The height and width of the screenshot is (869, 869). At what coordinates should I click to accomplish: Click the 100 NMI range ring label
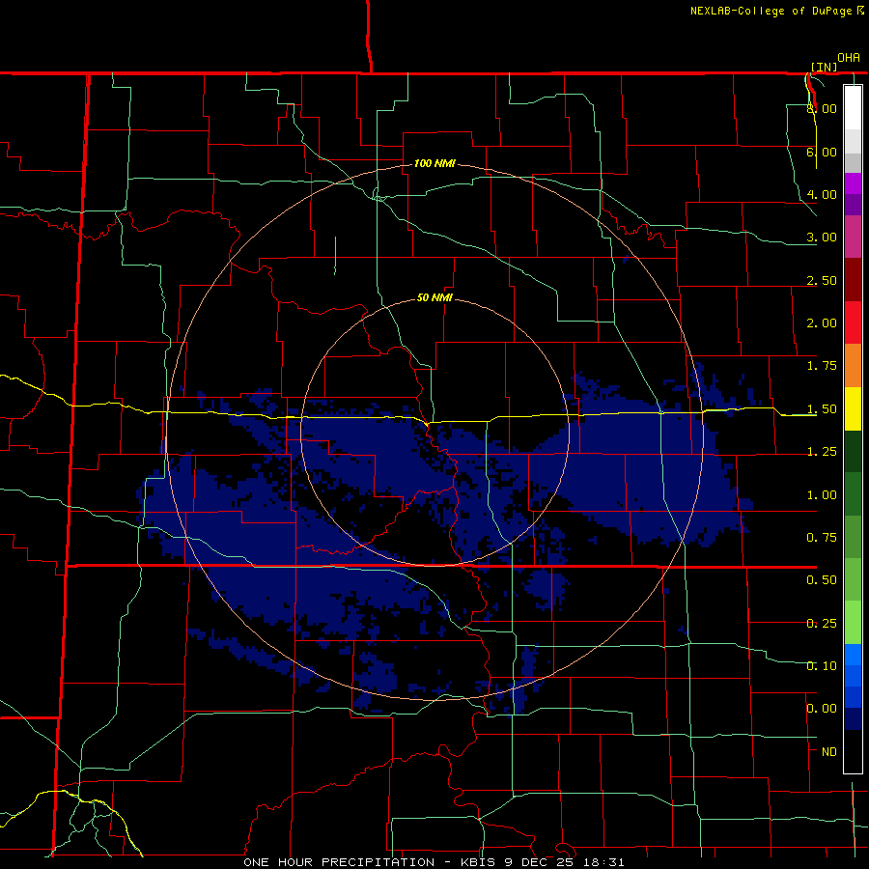pos(435,163)
